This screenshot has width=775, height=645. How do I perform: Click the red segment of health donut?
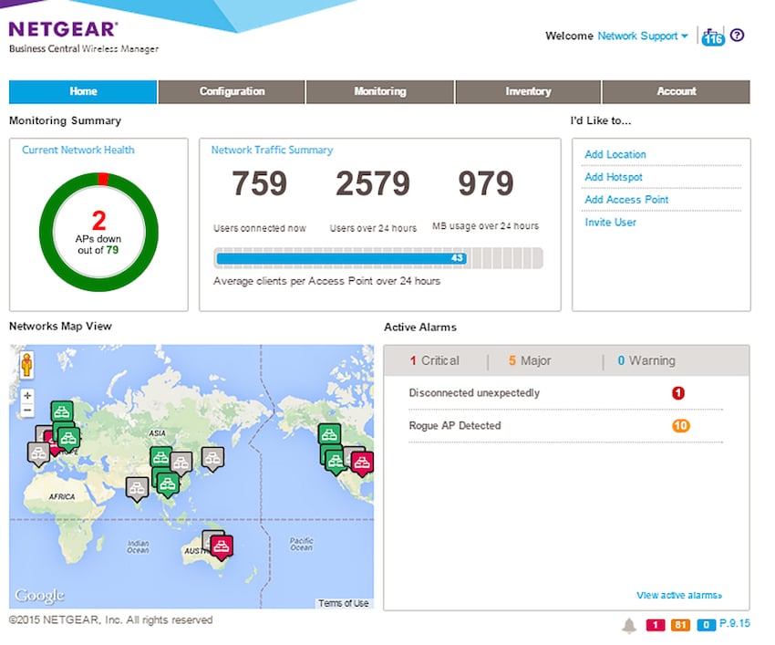tap(103, 179)
